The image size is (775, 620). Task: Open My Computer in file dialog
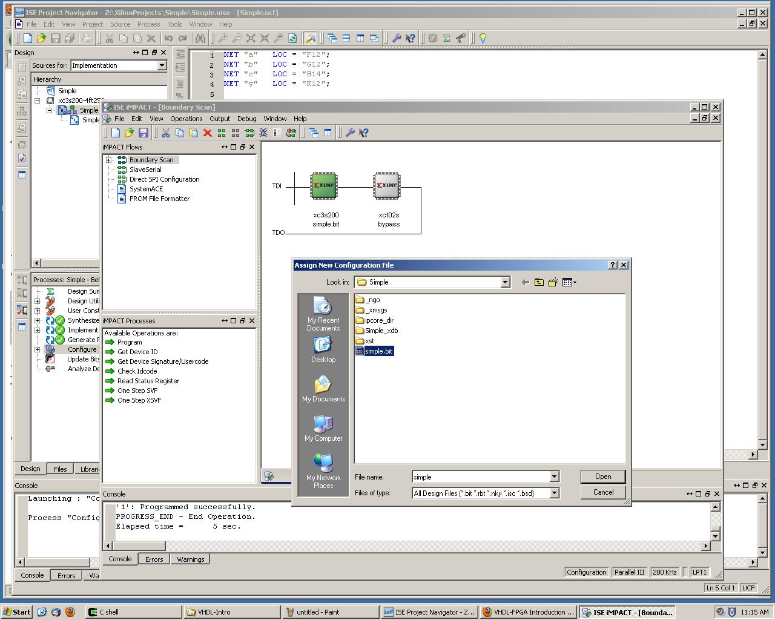(x=323, y=429)
